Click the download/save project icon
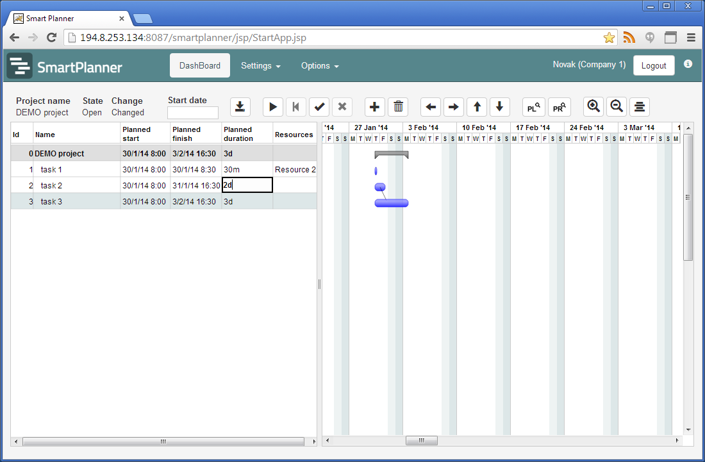 [x=240, y=107]
